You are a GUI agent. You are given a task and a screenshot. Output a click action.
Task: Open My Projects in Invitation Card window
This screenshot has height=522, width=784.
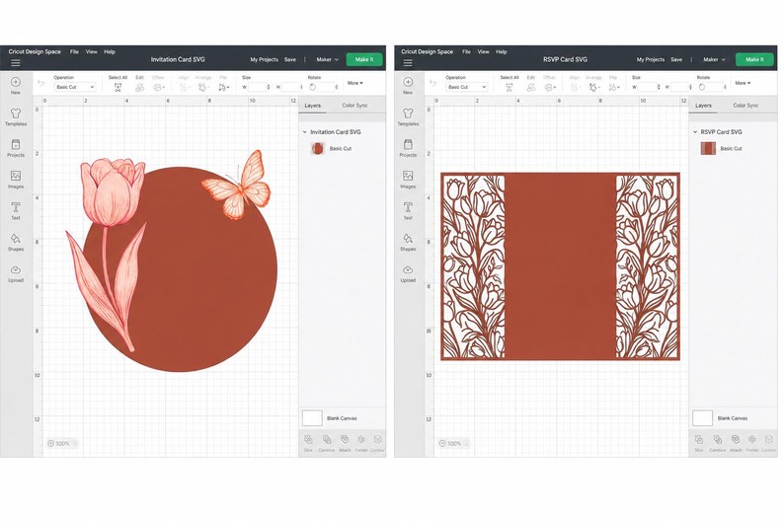(x=264, y=59)
